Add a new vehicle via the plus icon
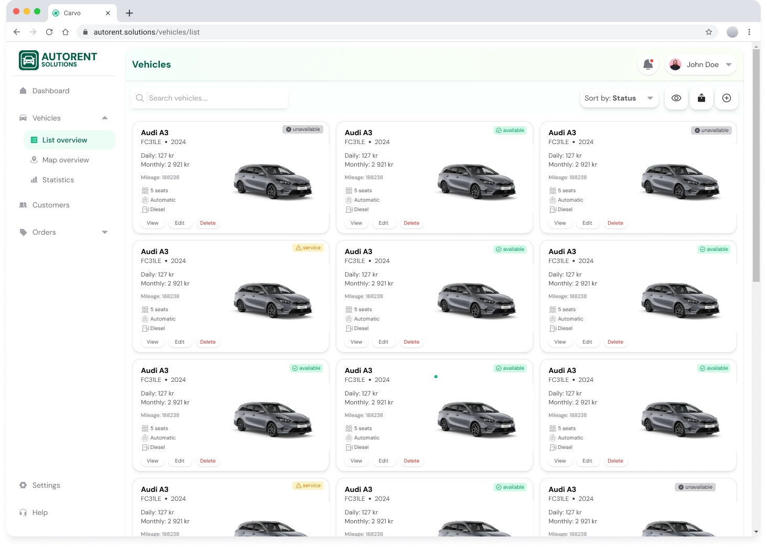 [x=726, y=98]
